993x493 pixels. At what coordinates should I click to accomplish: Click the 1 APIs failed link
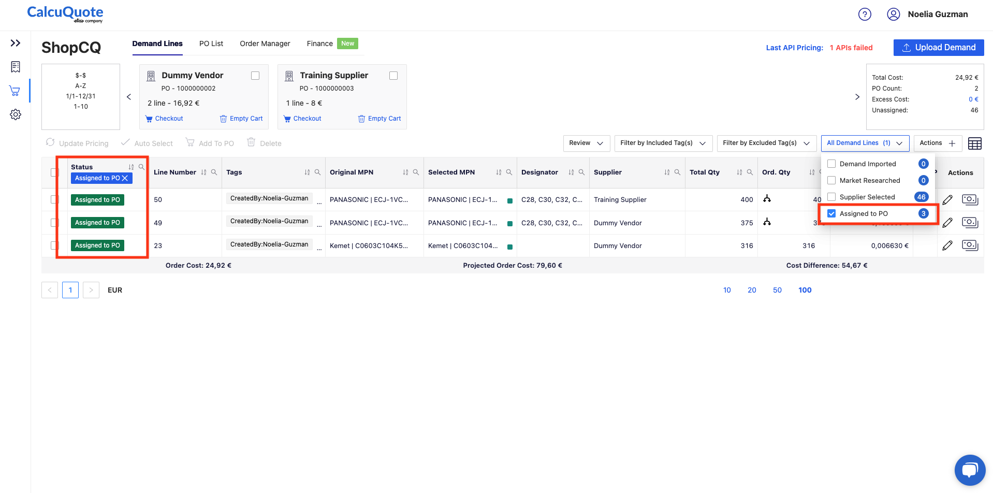coord(851,48)
